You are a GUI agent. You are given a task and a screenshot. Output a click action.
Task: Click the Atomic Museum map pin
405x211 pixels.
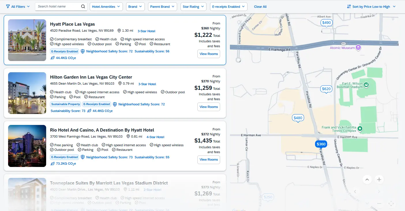[358, 47]
